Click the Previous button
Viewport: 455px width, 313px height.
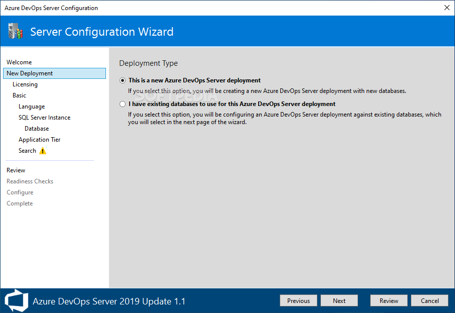point(298,300)
